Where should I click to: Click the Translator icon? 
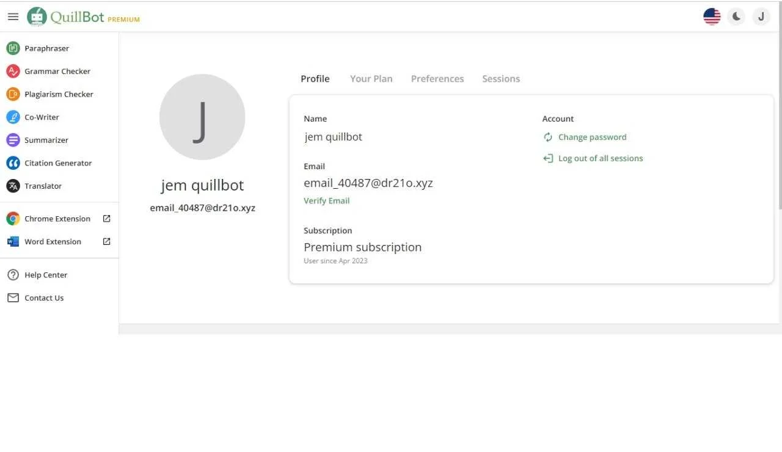pyautogui.click(x=13, y=186)
